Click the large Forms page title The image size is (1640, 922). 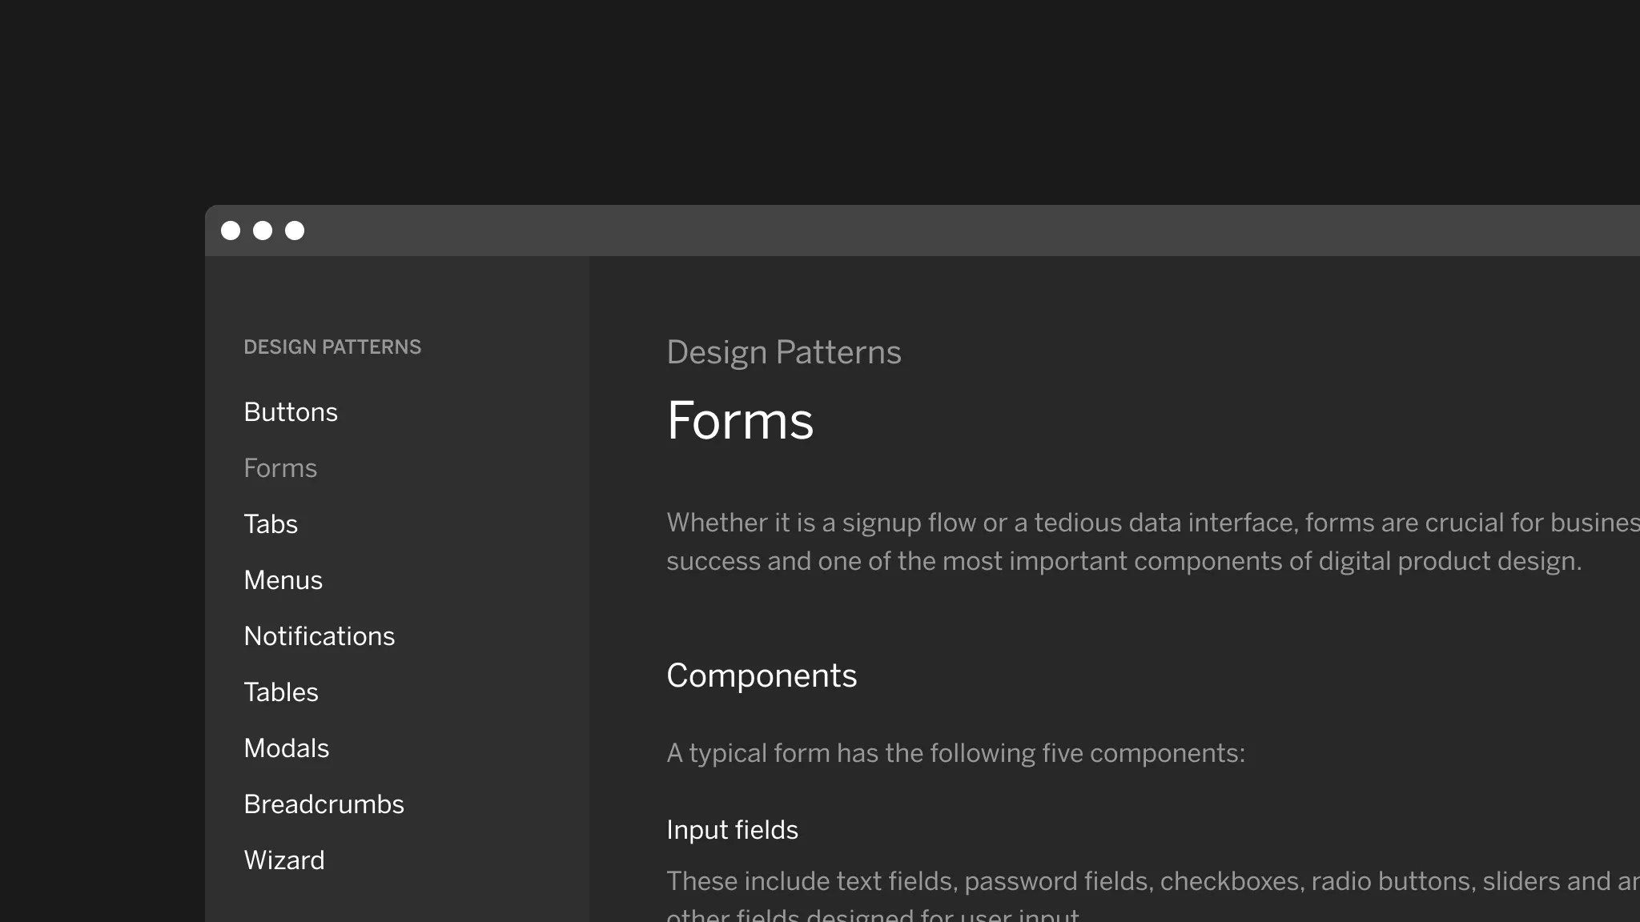pos(740,420)
